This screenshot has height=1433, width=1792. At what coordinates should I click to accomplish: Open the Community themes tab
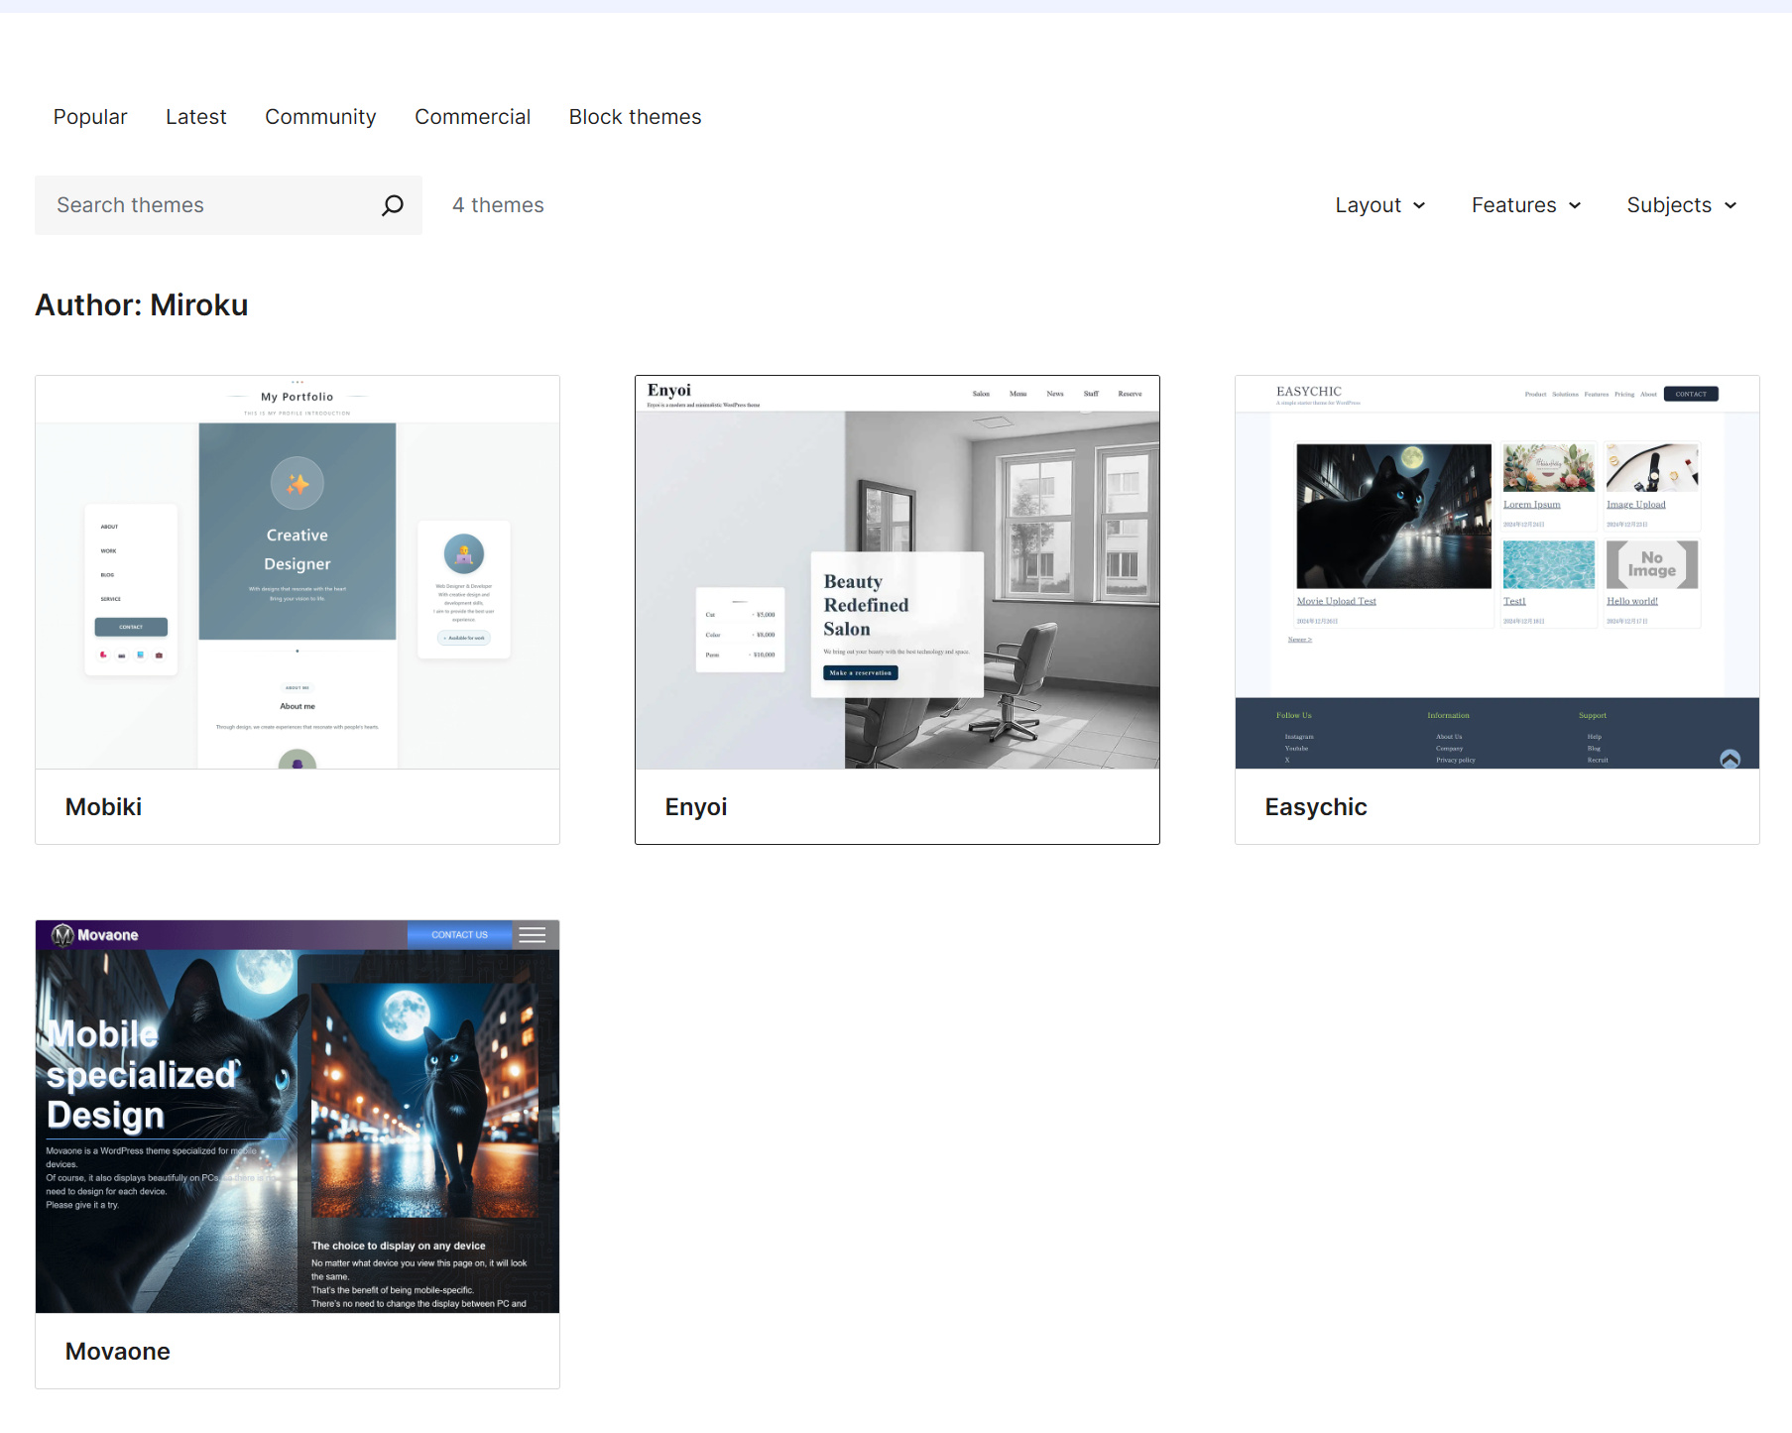[320, 117]
